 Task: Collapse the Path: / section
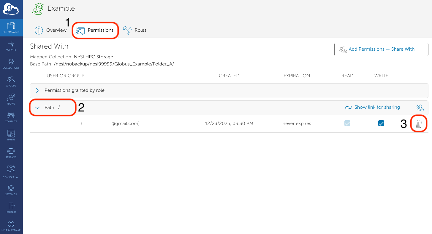point(37,108)
